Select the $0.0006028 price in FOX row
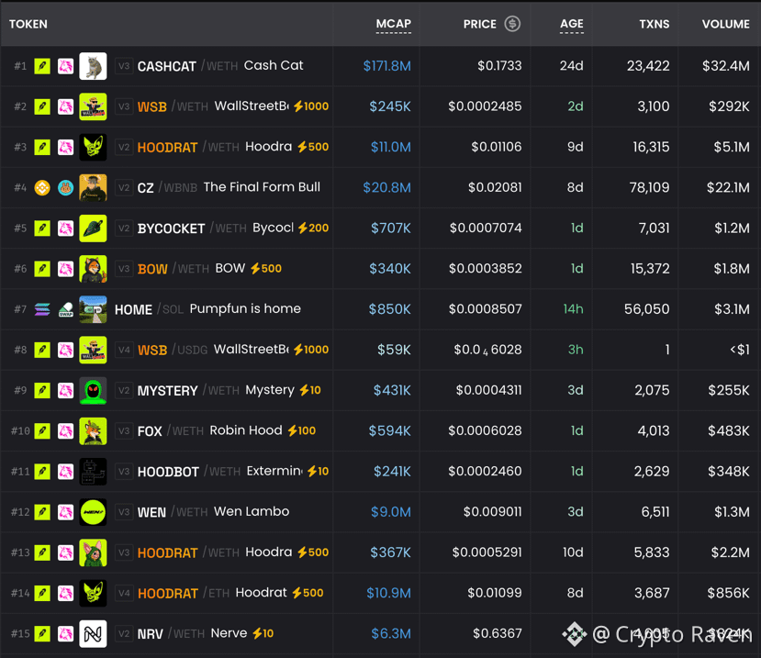761x658 pixels. pyautogui.click(x=485, y=430)
